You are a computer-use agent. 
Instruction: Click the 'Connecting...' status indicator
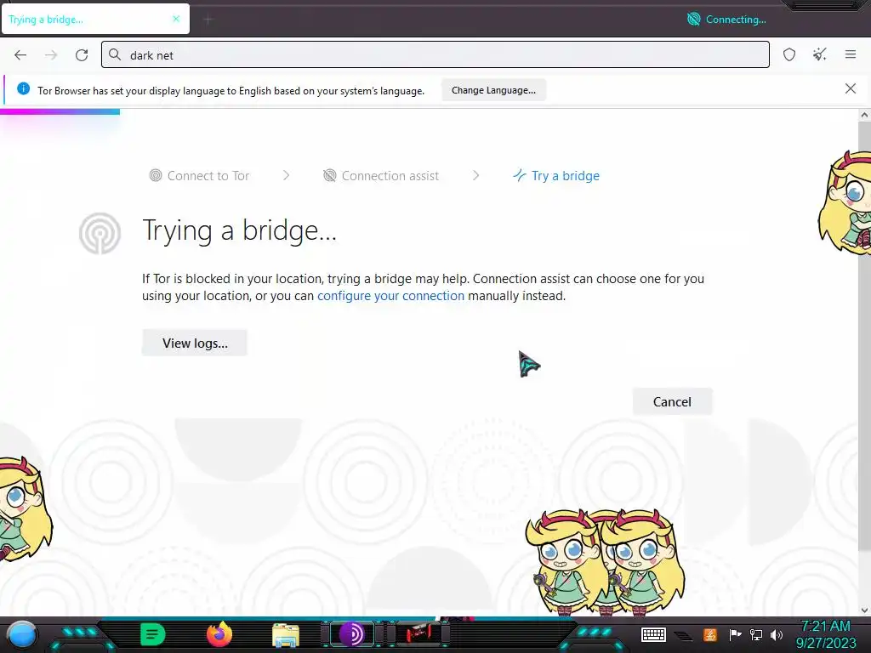point(727,20)
